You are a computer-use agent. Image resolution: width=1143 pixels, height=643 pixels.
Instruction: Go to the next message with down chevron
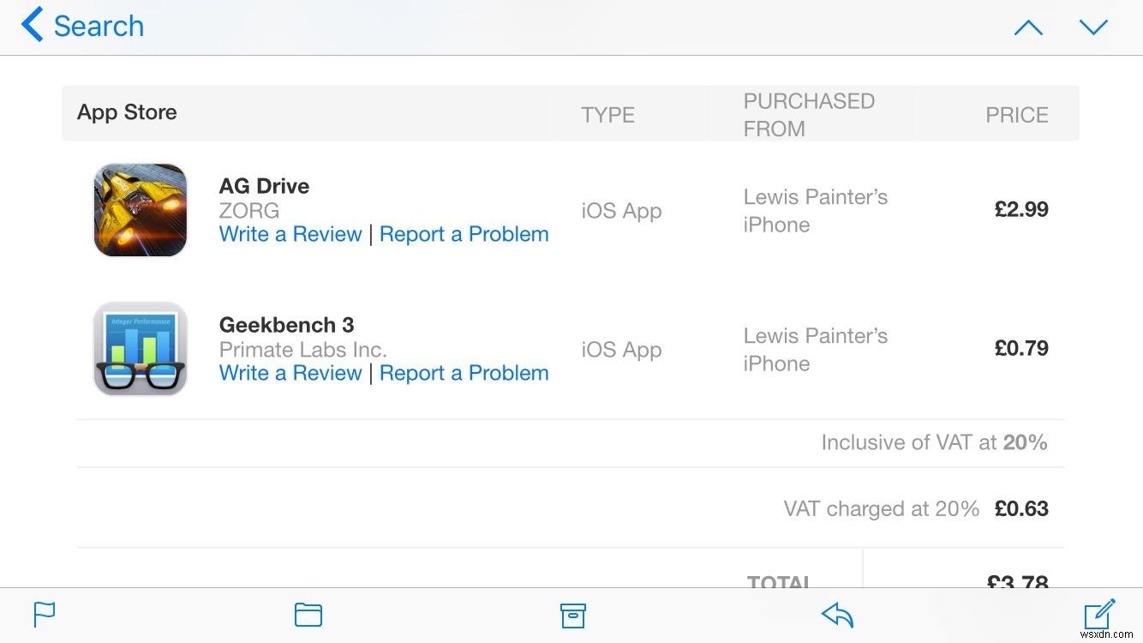(x=1094, y=27)
